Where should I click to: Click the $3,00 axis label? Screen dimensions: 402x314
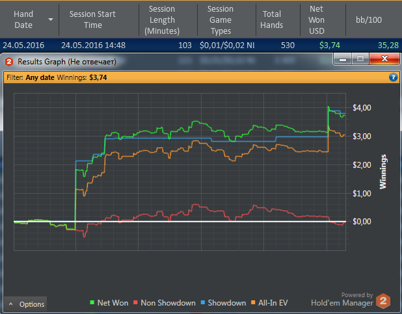[362, 136]
